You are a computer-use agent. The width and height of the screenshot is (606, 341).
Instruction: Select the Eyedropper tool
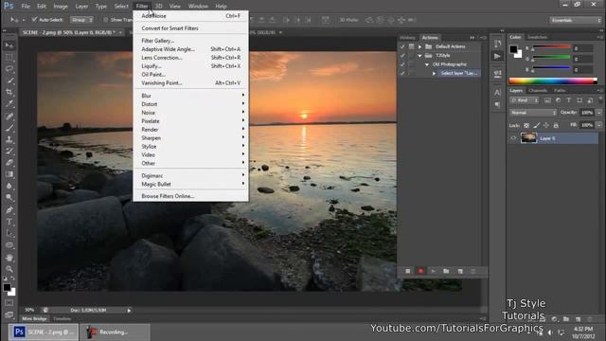pyautogui.click(x=9, y=103)
